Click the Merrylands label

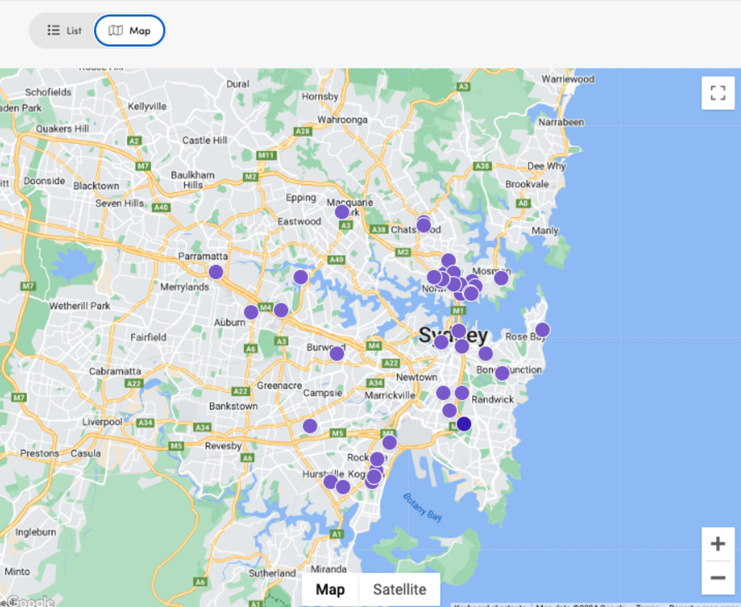tap(185, 287)
